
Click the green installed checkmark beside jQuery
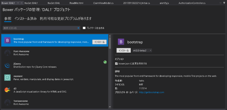pos(105,62)
